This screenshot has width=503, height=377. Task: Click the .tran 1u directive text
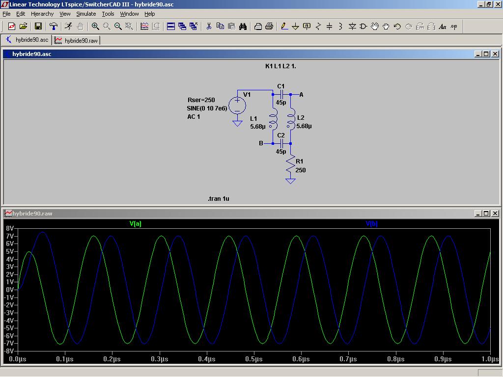coord(219,199)
